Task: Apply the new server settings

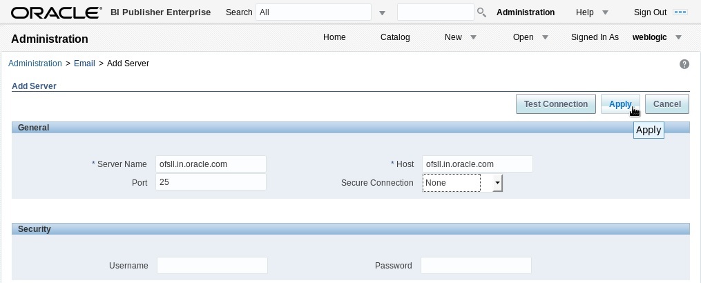Action: (x=620, y=104)
